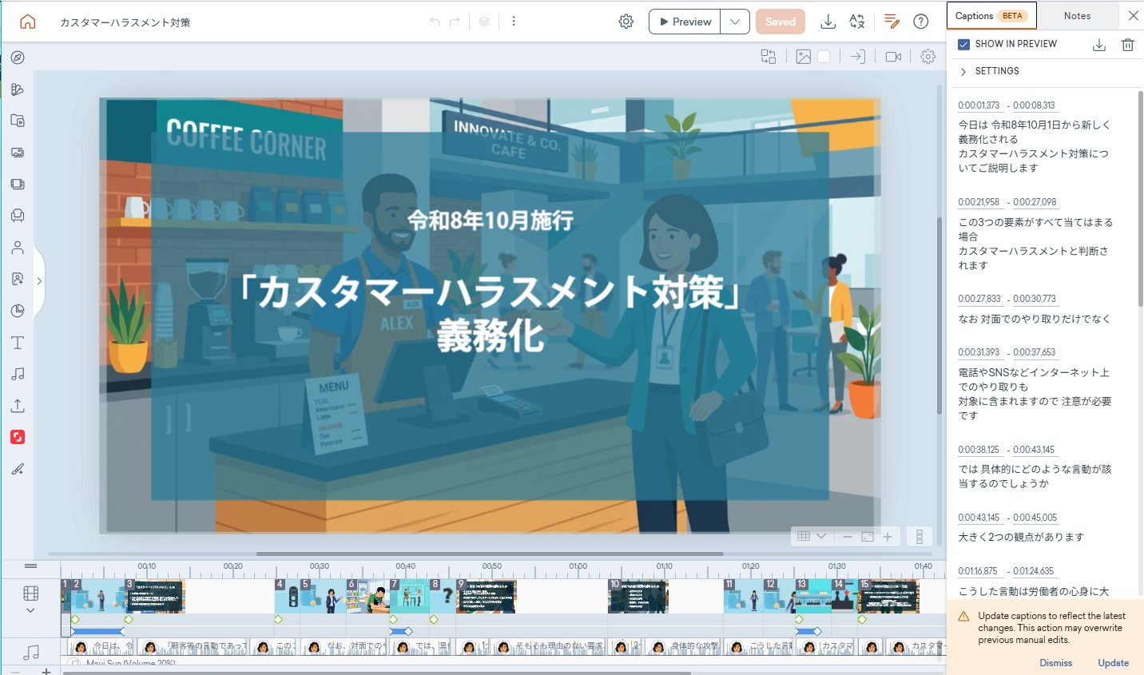Click the white background color swatch

tap(824, 57)
